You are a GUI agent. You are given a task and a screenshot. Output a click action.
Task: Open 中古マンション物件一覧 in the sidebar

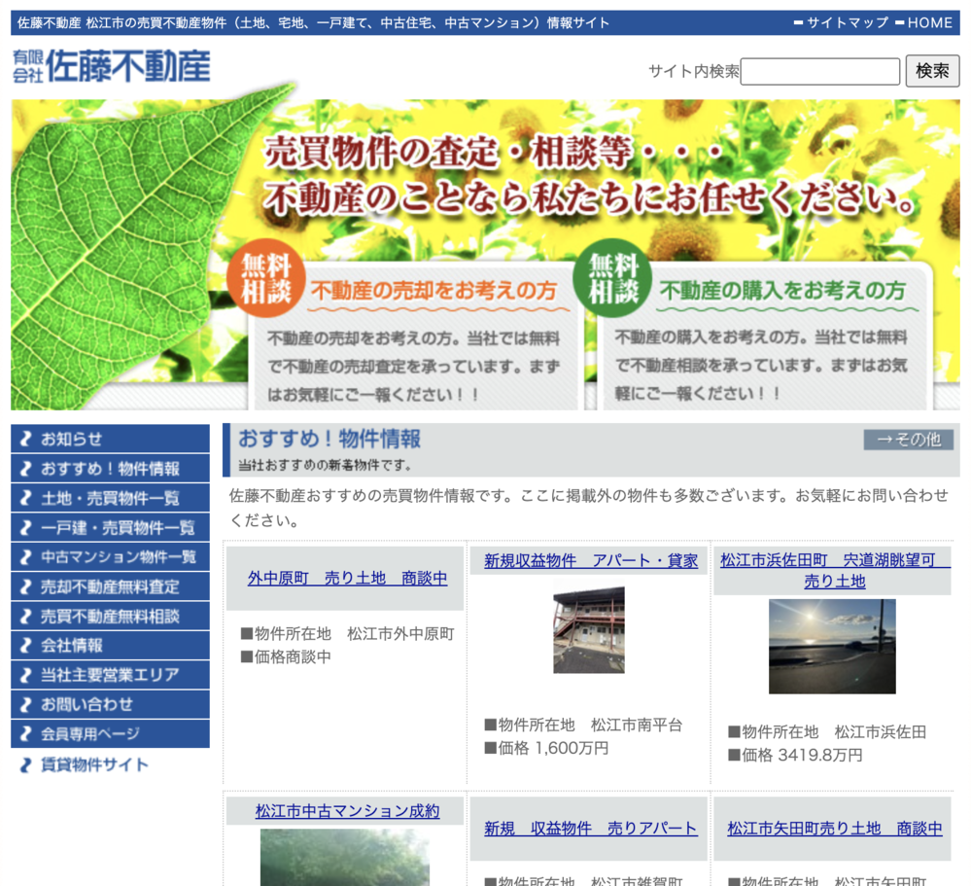click(110, 557)
